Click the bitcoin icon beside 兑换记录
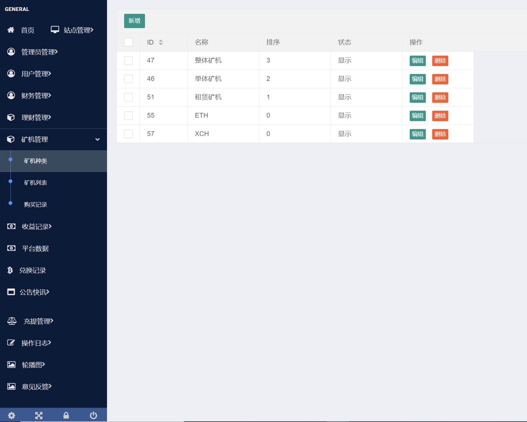527x422 pixels. 10,270
